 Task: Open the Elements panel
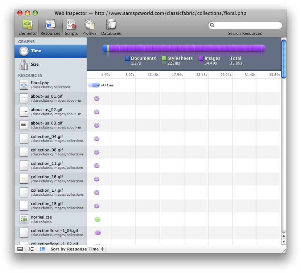coord(27,28)
